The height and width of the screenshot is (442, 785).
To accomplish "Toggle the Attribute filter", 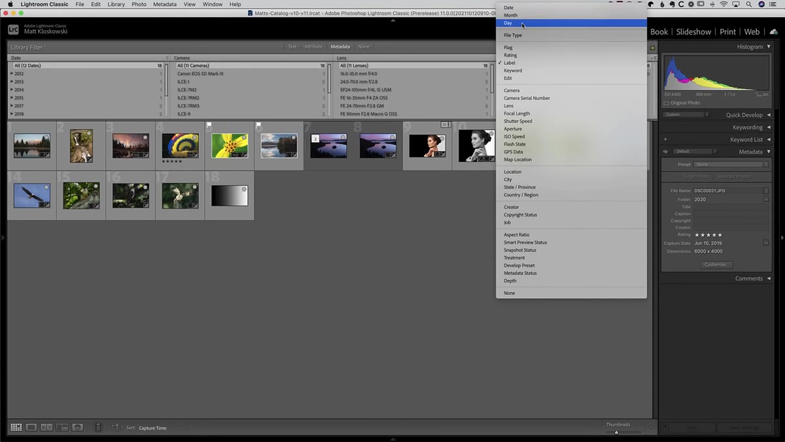I will [313, 47].
